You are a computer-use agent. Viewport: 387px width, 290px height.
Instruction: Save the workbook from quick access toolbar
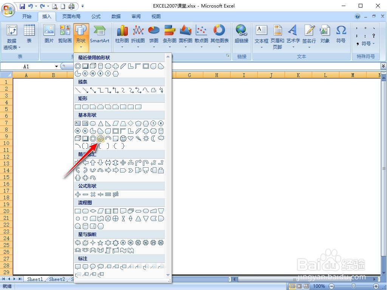click(22, 6)
